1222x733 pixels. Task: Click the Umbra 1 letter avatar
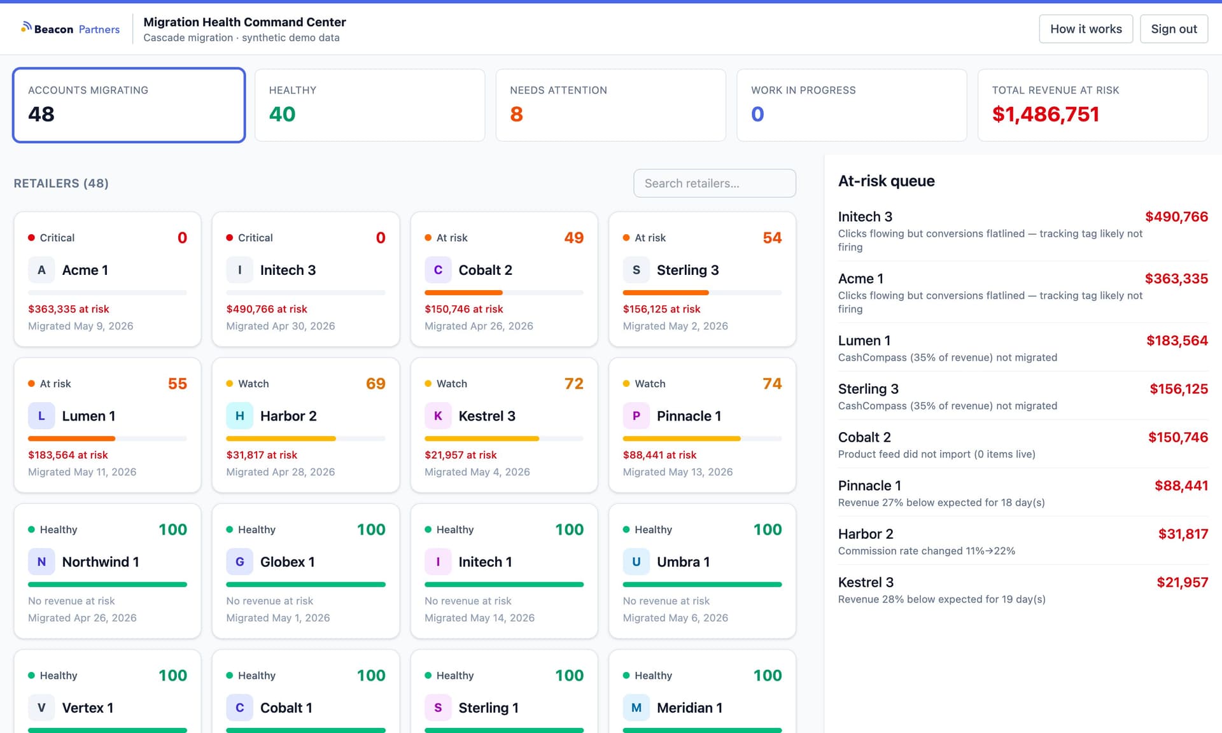636,562
